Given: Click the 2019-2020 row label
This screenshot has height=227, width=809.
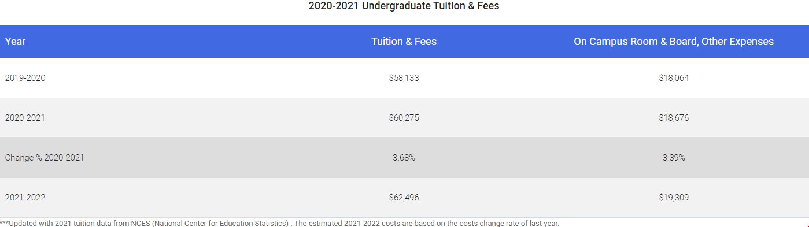Looking at the screenshot, I should point(25,78).
